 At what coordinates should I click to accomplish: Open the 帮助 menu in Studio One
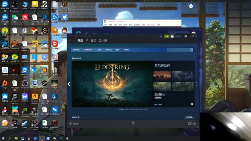point(159,25)
